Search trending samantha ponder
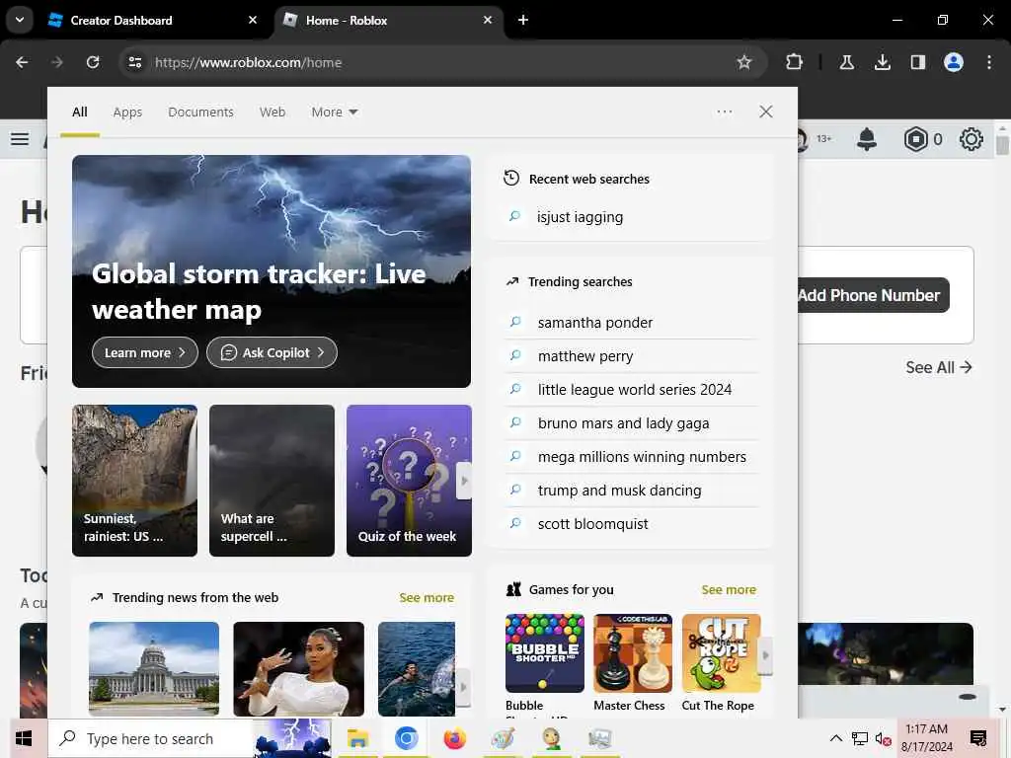This screenshot has width=1011, height=758. pyautogui.click(x=632, y=323)
